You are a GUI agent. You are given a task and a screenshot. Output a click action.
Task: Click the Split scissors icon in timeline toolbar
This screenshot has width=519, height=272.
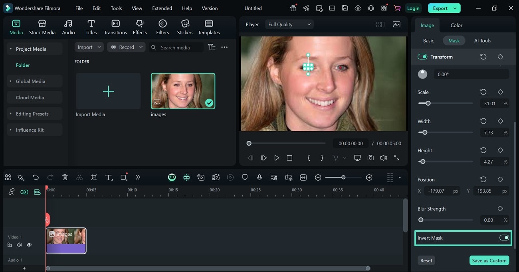79,177
